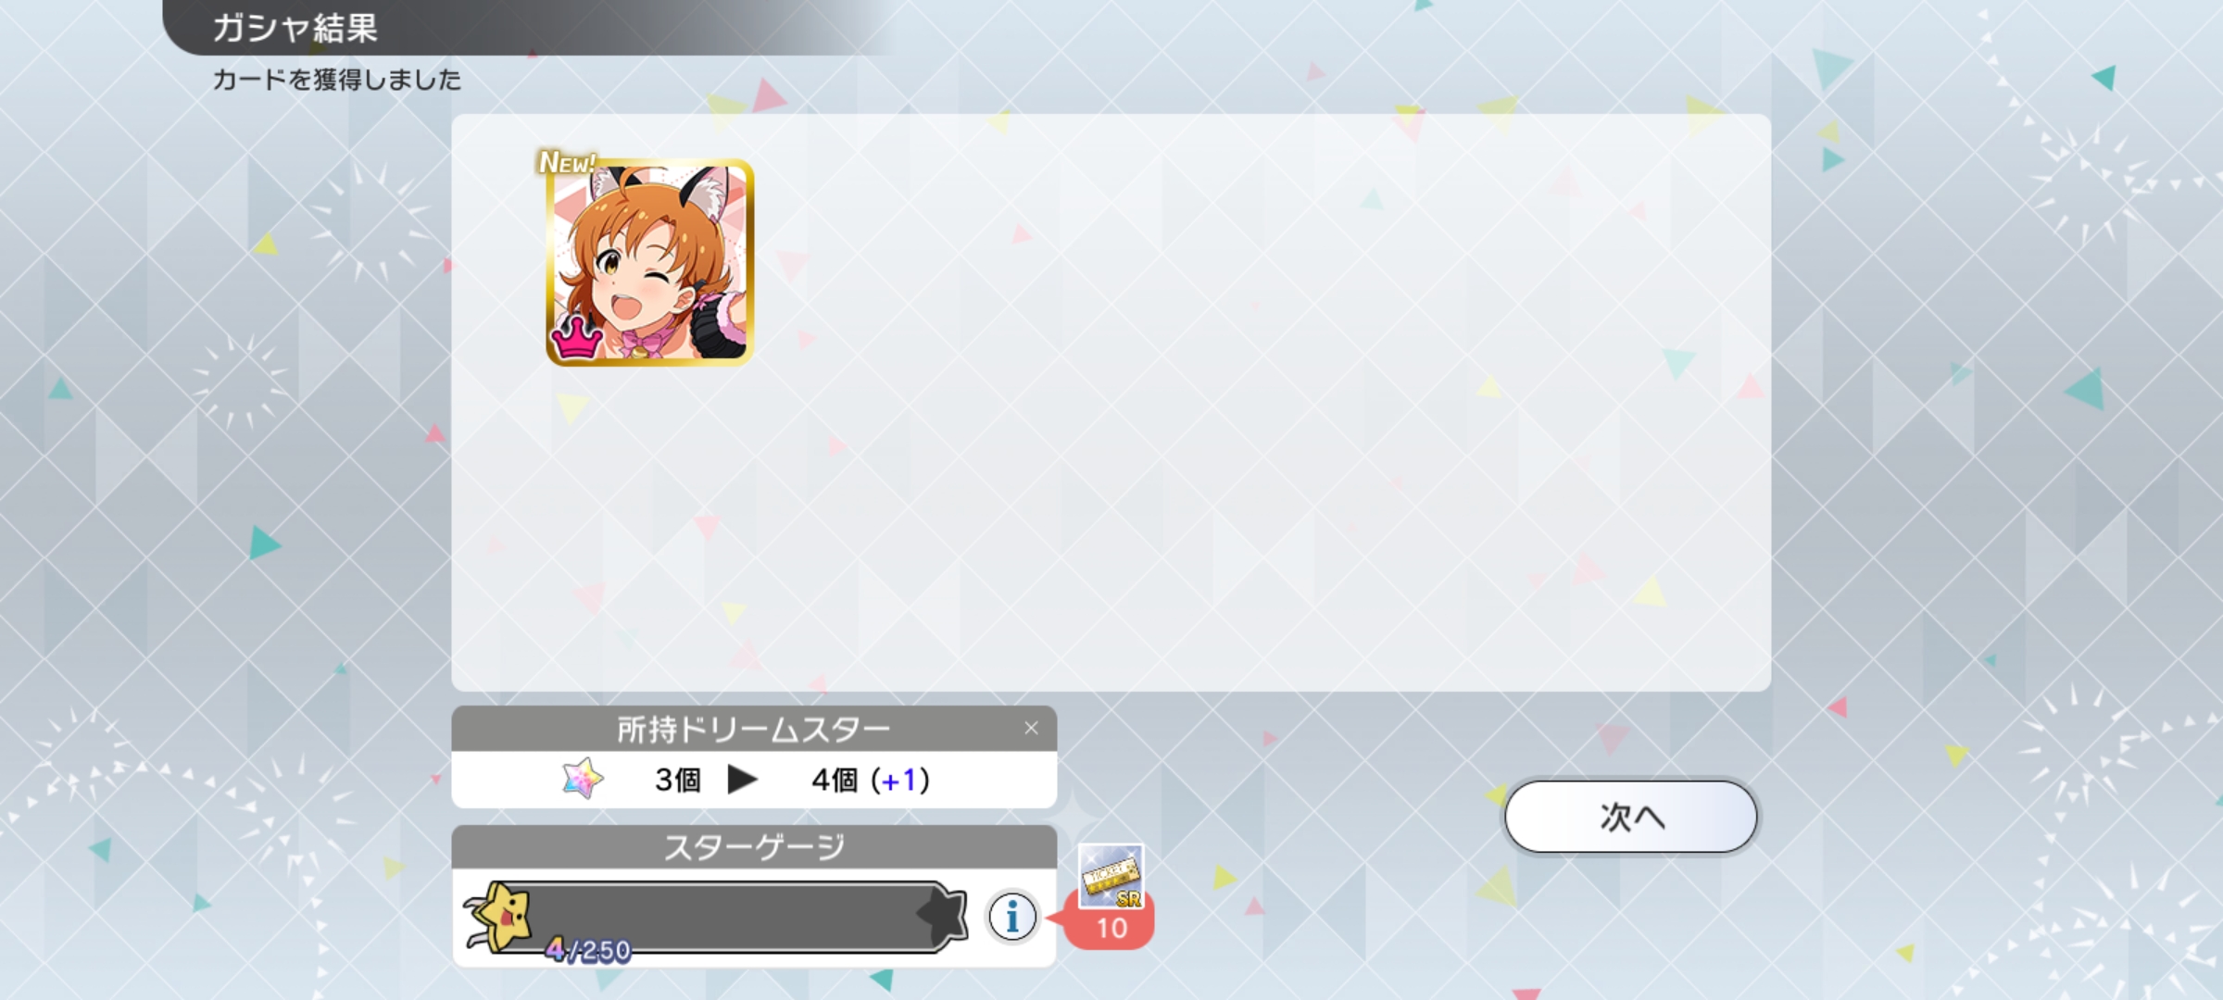Open the star gauge info icon
This screenshot has width=2223, height=1000.
coord(1011,918)
